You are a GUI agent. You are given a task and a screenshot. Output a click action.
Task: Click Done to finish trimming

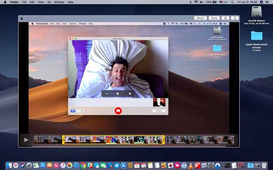214,18
